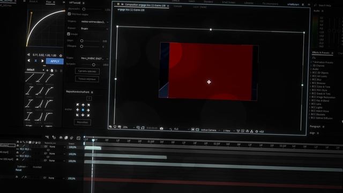Open the Effects & Presets panel header
The width and height of the screenshot is (343, 193).
click(x=320, y=53)
